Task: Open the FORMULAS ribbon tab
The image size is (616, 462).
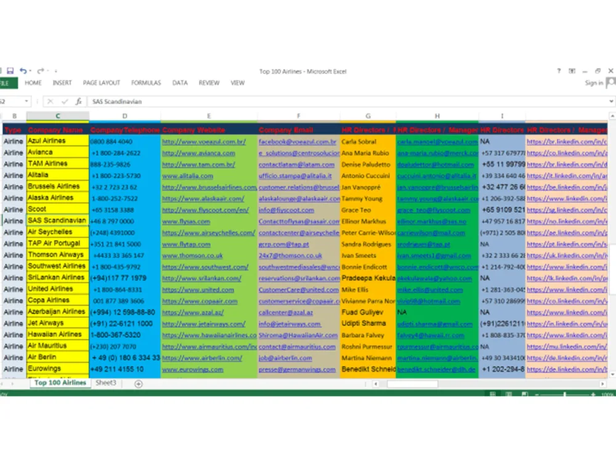Action: 146,83
